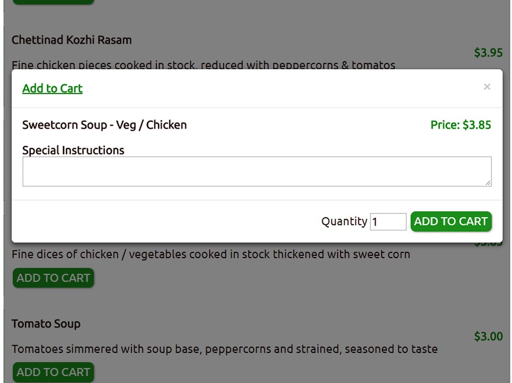Click the Chettinad Kozhi Rasam heading

[x=71, y=40]
